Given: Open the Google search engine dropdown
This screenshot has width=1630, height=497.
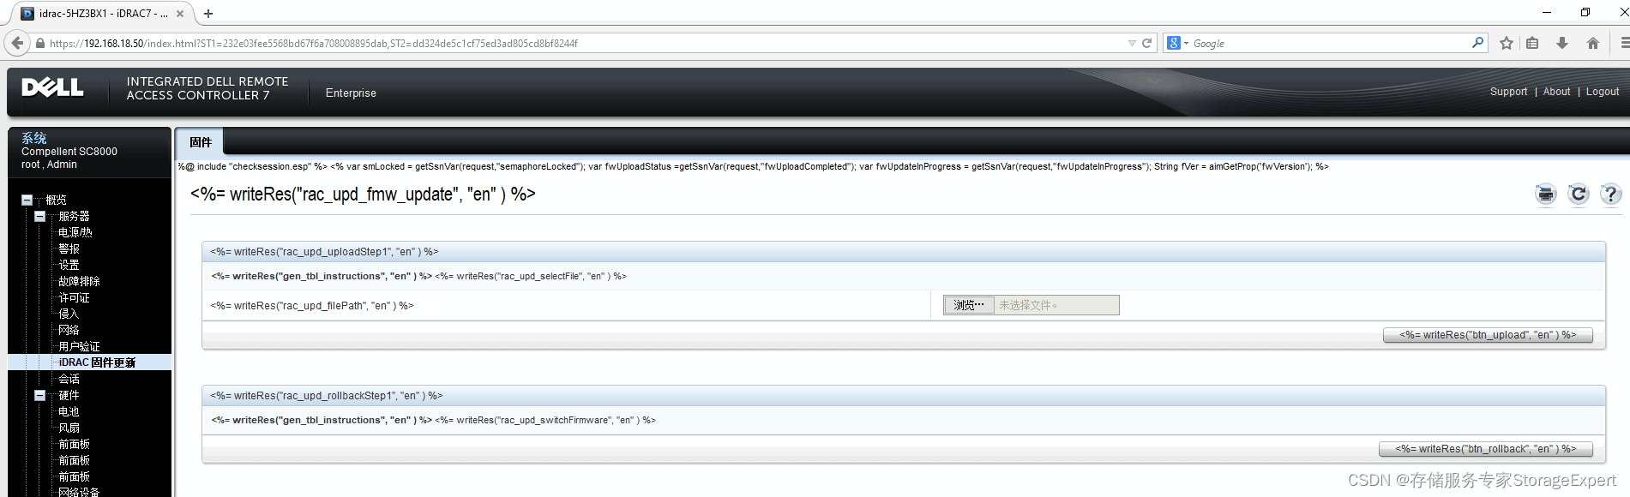Looking at the screenshot, I should [x=1178, y=43].
